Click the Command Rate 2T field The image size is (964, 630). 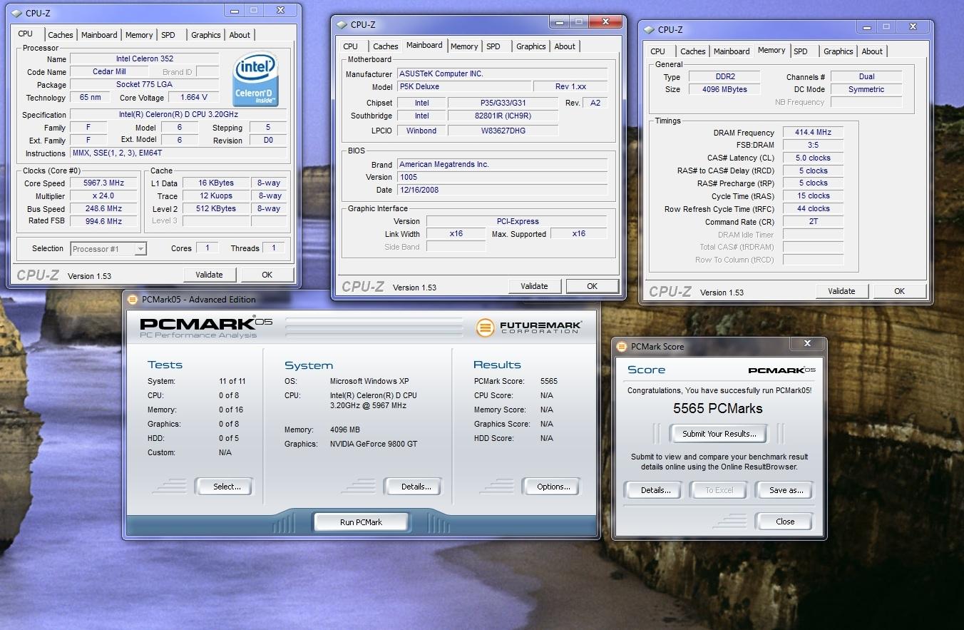[x=812, y=222]
